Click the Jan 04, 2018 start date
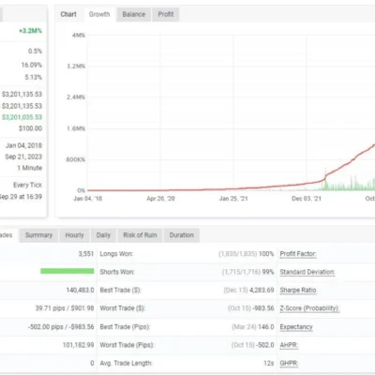 (x=23, y=145)
